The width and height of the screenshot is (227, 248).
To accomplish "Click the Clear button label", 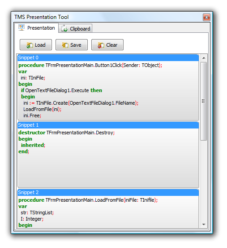I will [x=112, y=45].
